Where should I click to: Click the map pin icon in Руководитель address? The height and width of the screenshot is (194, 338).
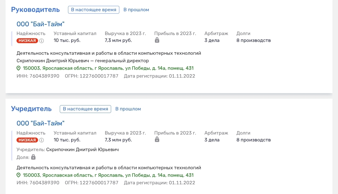click(18, 68)
